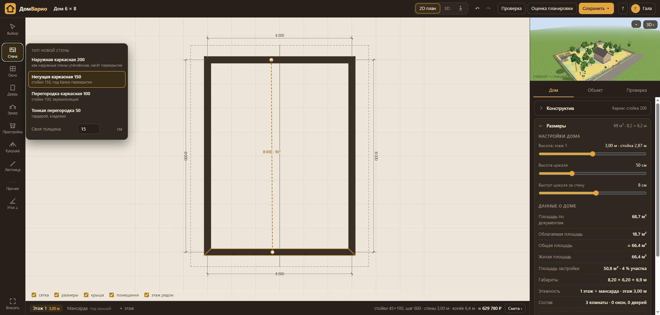Collapse the Размеры section
Viewport: 660px width, 315px height.
(592, 126)
